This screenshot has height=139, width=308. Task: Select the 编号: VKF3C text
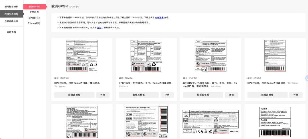(x=190, y=78)
